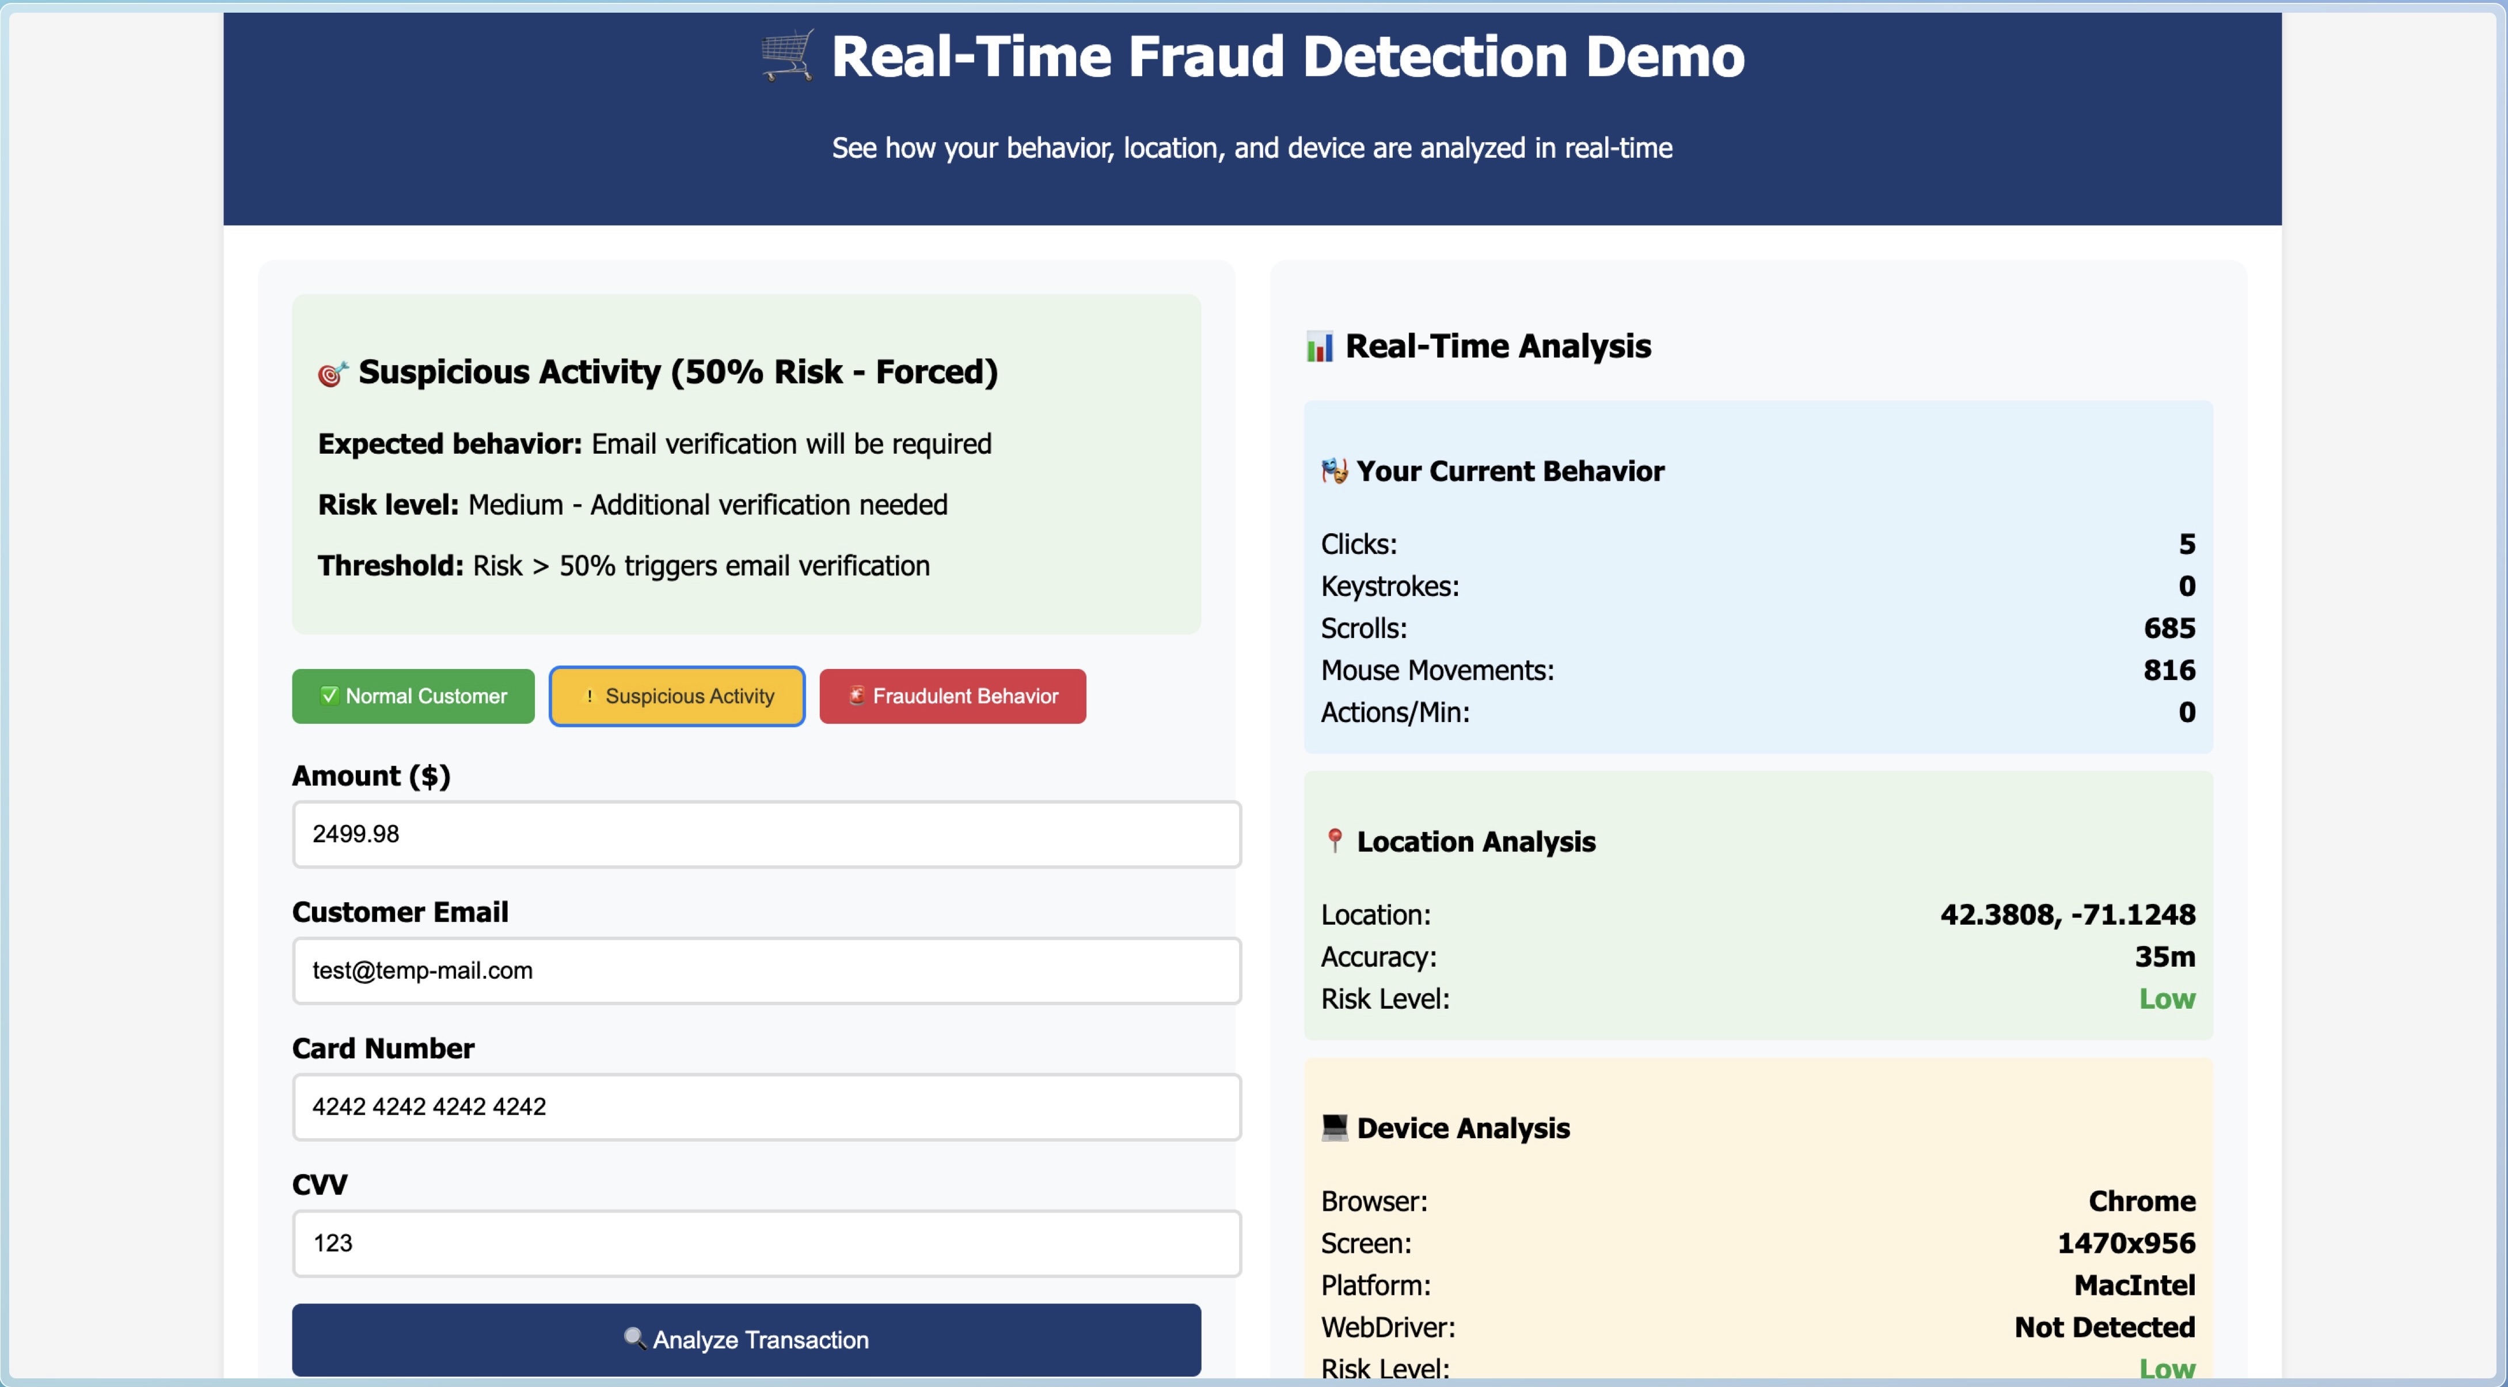Select the Normal Customer scenario button
The width and height of the screenshot is (2508, 1387).
[x=413, y=696]
